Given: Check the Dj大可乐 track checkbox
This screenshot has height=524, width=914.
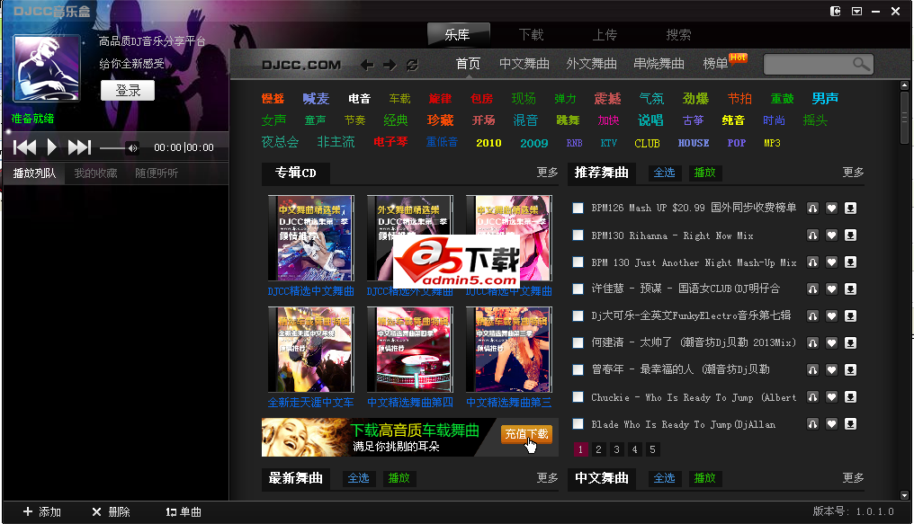Looking at the screenshot, I should tap(578, 315).
